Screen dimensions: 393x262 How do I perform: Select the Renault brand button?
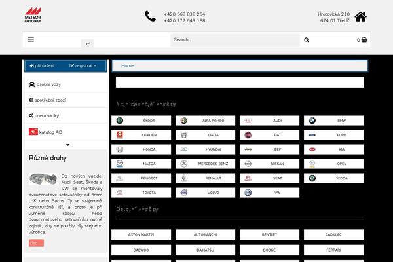pyautogui.click(x=205, y=178)
